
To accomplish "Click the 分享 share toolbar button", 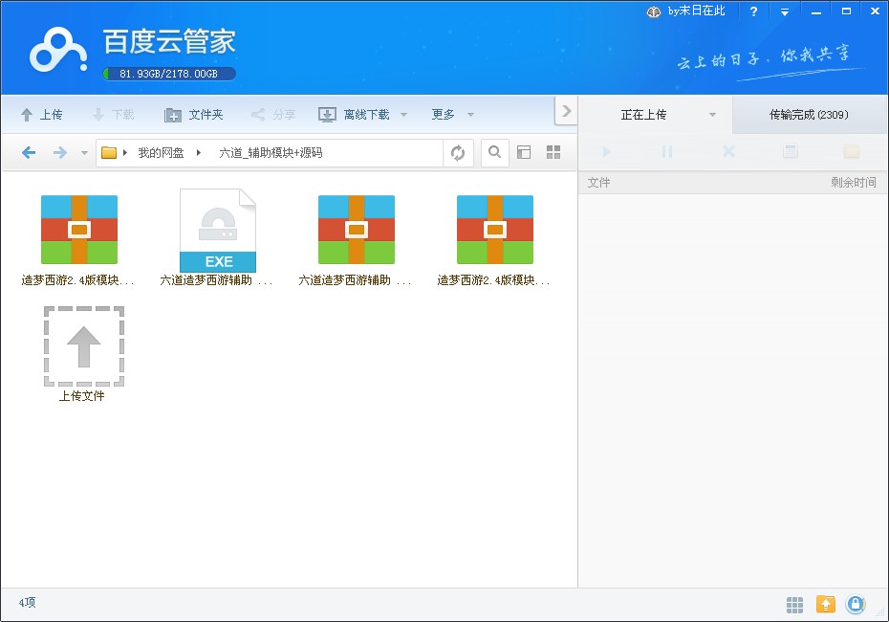I will [273, 115].
